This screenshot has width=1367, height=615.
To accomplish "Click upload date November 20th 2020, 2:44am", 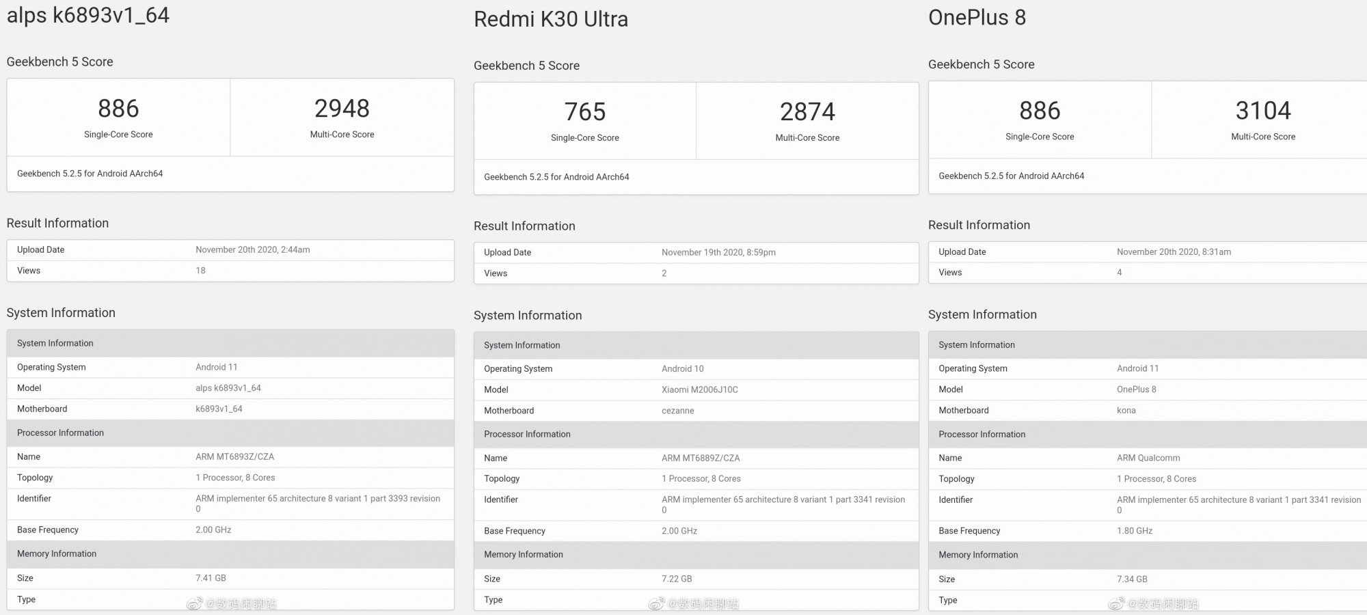I will tap(253, 250).
